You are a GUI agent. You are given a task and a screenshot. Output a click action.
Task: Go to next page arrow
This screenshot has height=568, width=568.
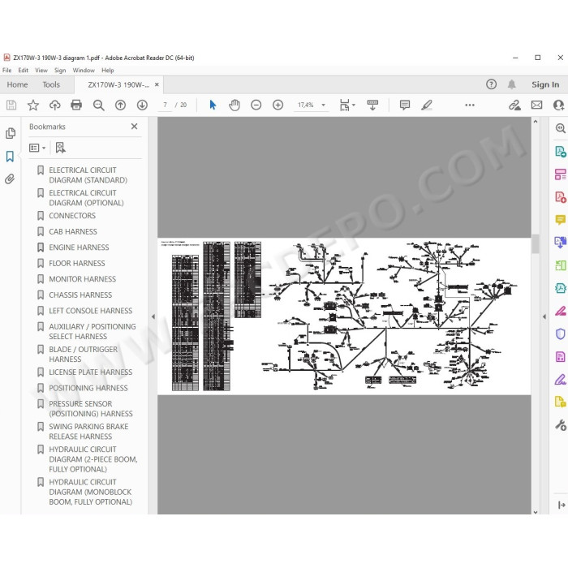click(x=142, y=105)
